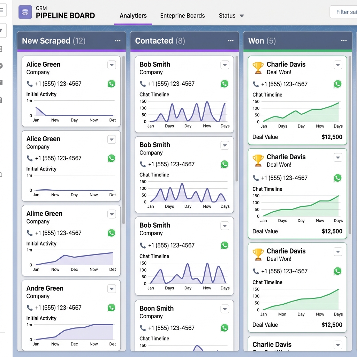Viewport: 357px width, 357px height.
Task: Expand dropdown on topmost Charlie Davis card
Action: 338,65
